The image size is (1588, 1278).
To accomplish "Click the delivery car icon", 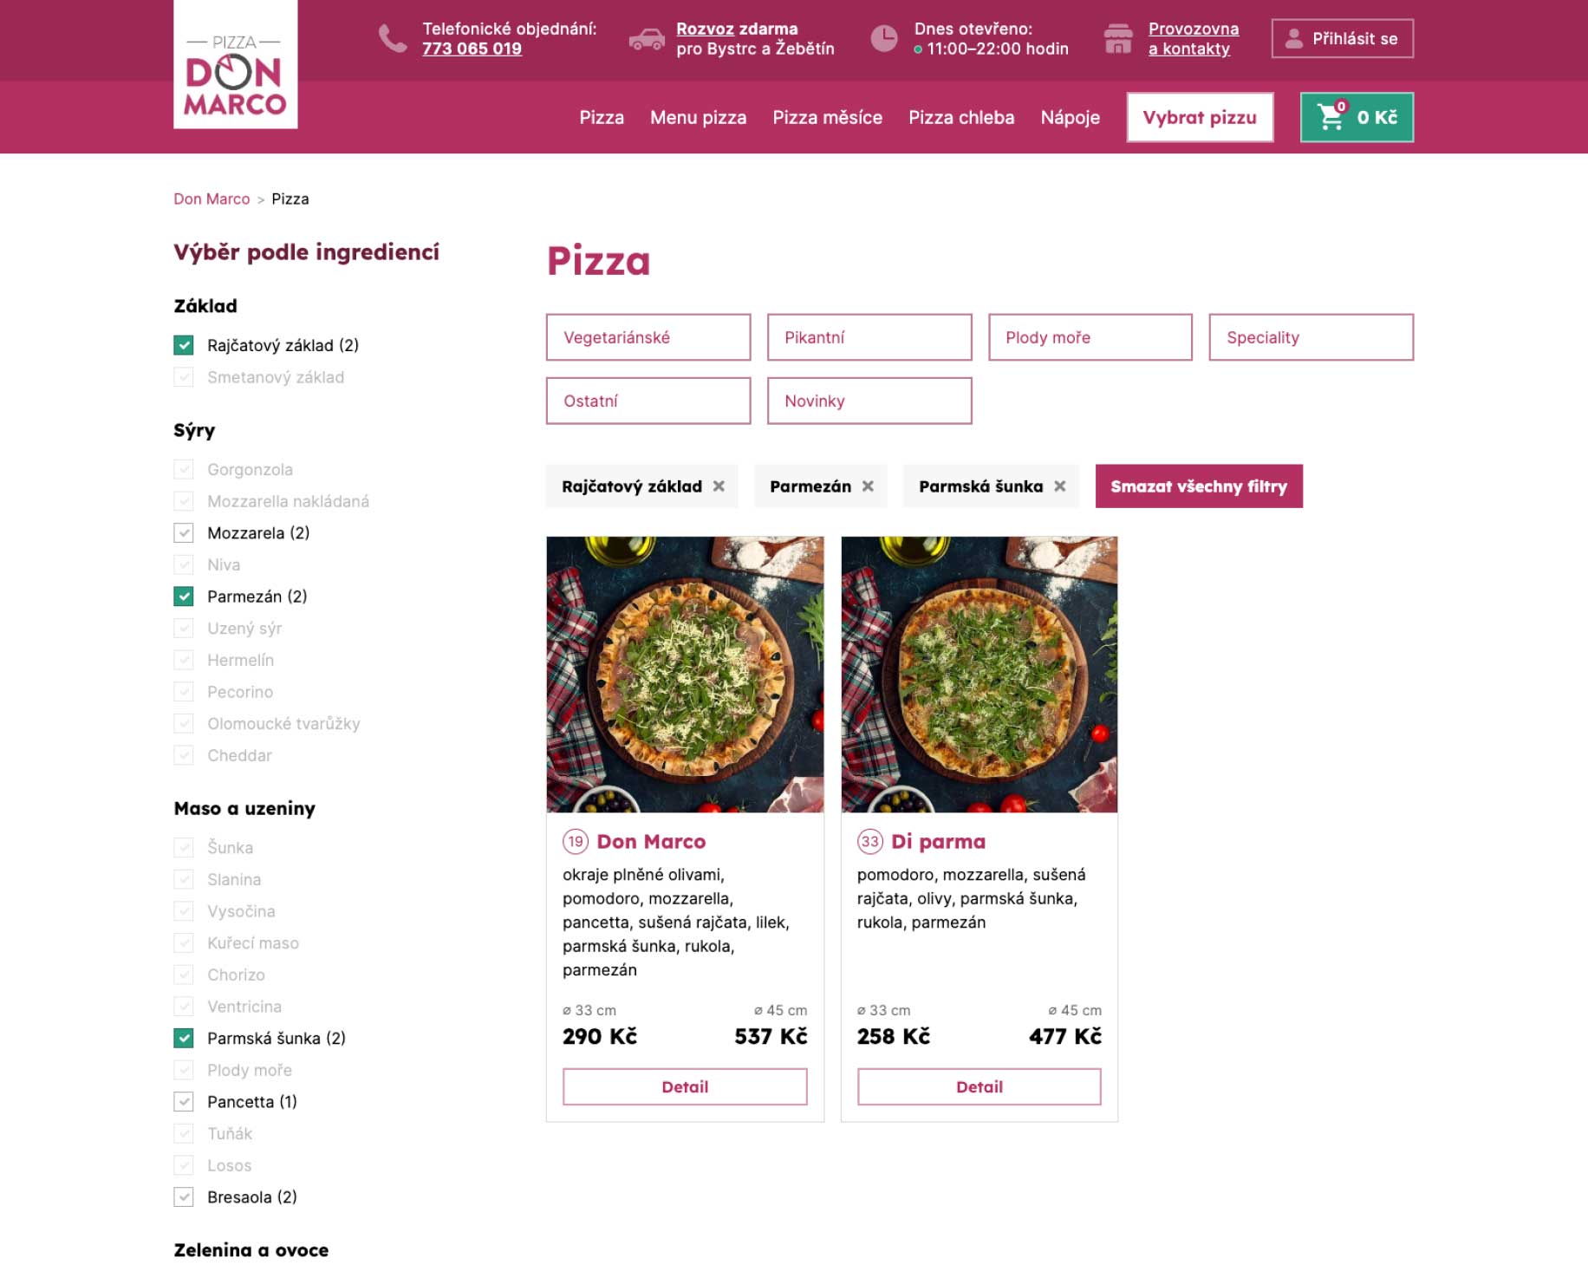I will tap(647, 39).
